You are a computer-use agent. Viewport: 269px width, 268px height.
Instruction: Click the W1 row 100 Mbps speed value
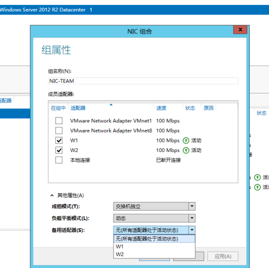coord(168,141)
